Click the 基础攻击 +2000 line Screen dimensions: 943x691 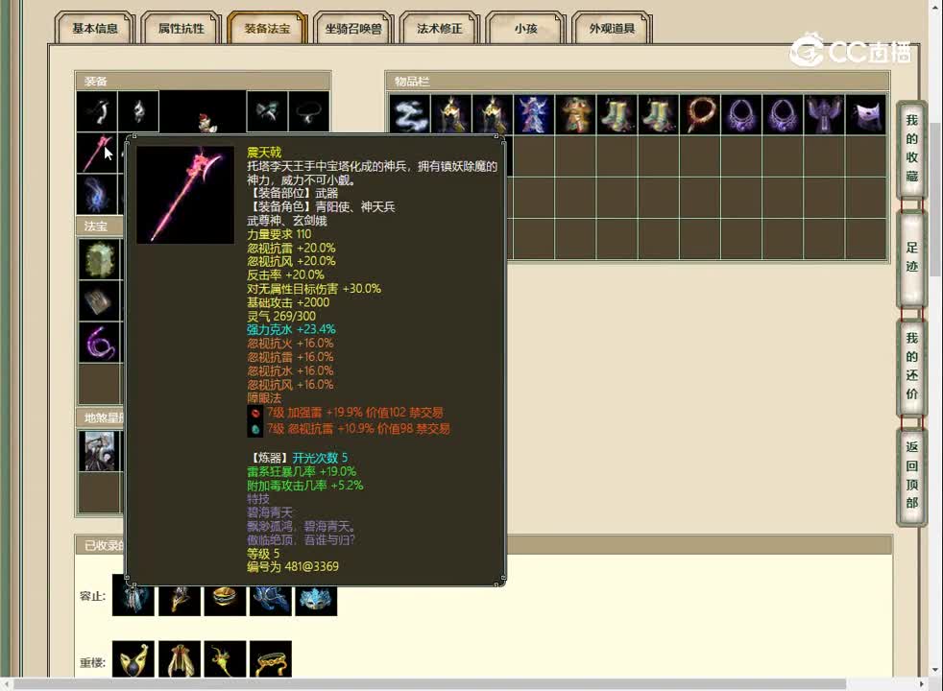(x=288, y=302)
